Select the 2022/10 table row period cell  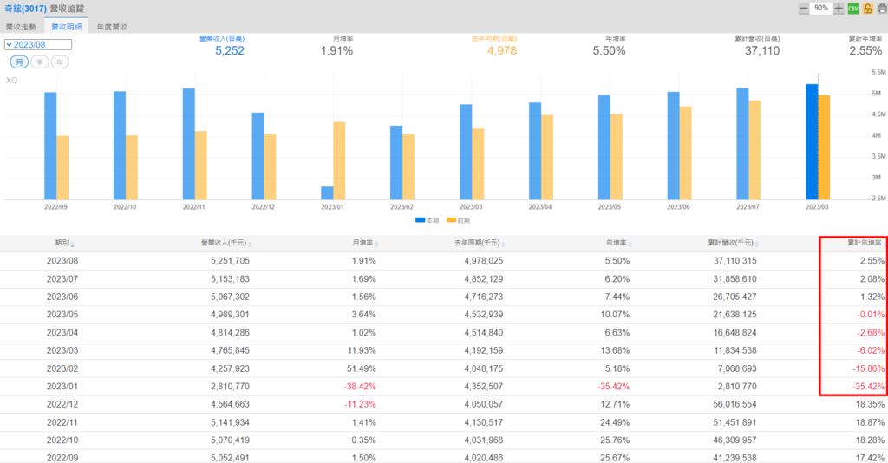[62, 440]
